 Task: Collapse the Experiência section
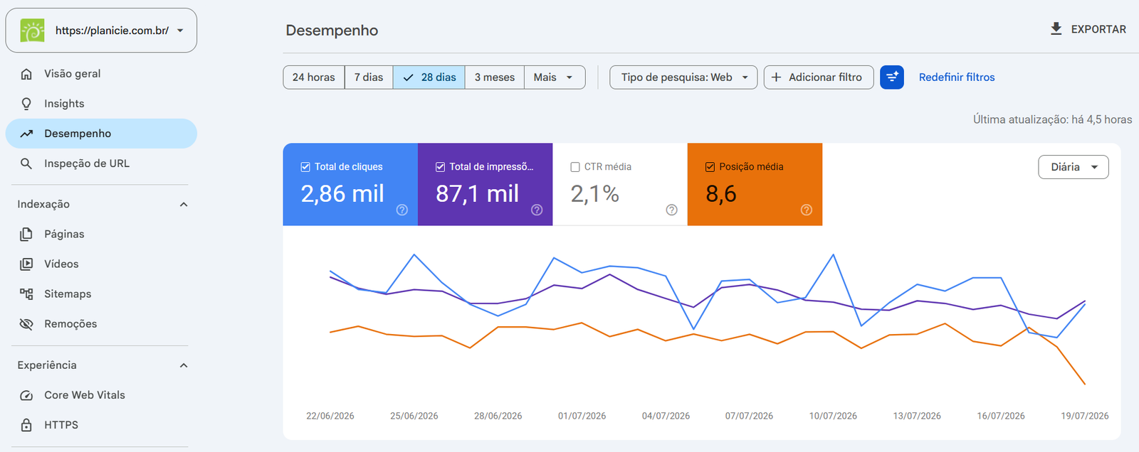click(x=184, y=365)
